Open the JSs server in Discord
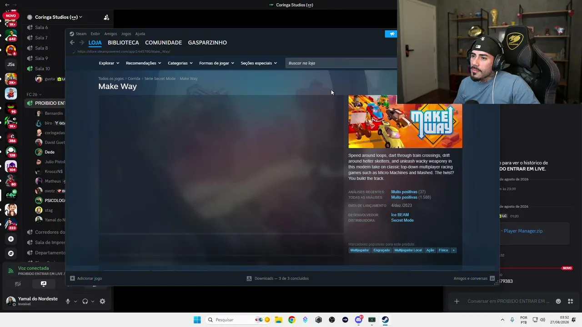The height and width of the screenshot is (327, 582). coord(11,64)
